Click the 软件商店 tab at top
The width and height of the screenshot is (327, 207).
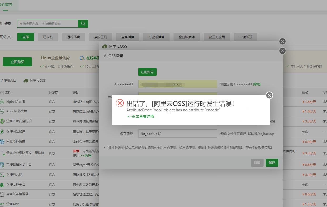(6, 5)
